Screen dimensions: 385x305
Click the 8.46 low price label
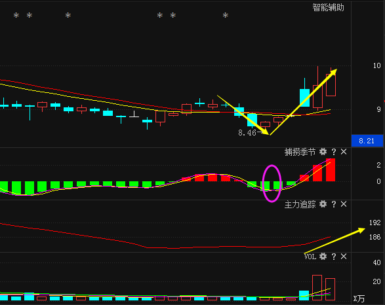pyautogui.click(x=247, y=133)
